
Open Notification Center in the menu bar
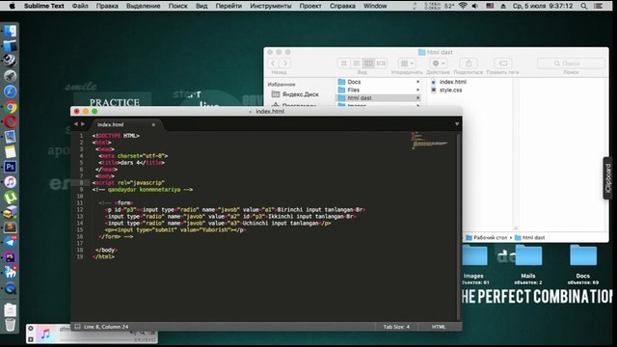598,6
